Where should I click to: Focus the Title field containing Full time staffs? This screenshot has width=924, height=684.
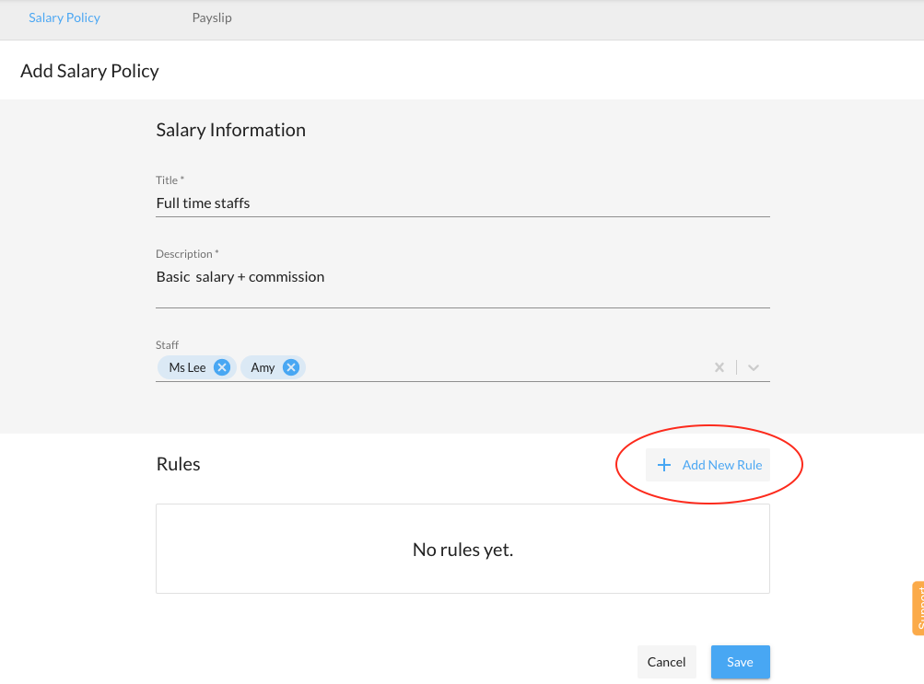(x=462, y=203)
